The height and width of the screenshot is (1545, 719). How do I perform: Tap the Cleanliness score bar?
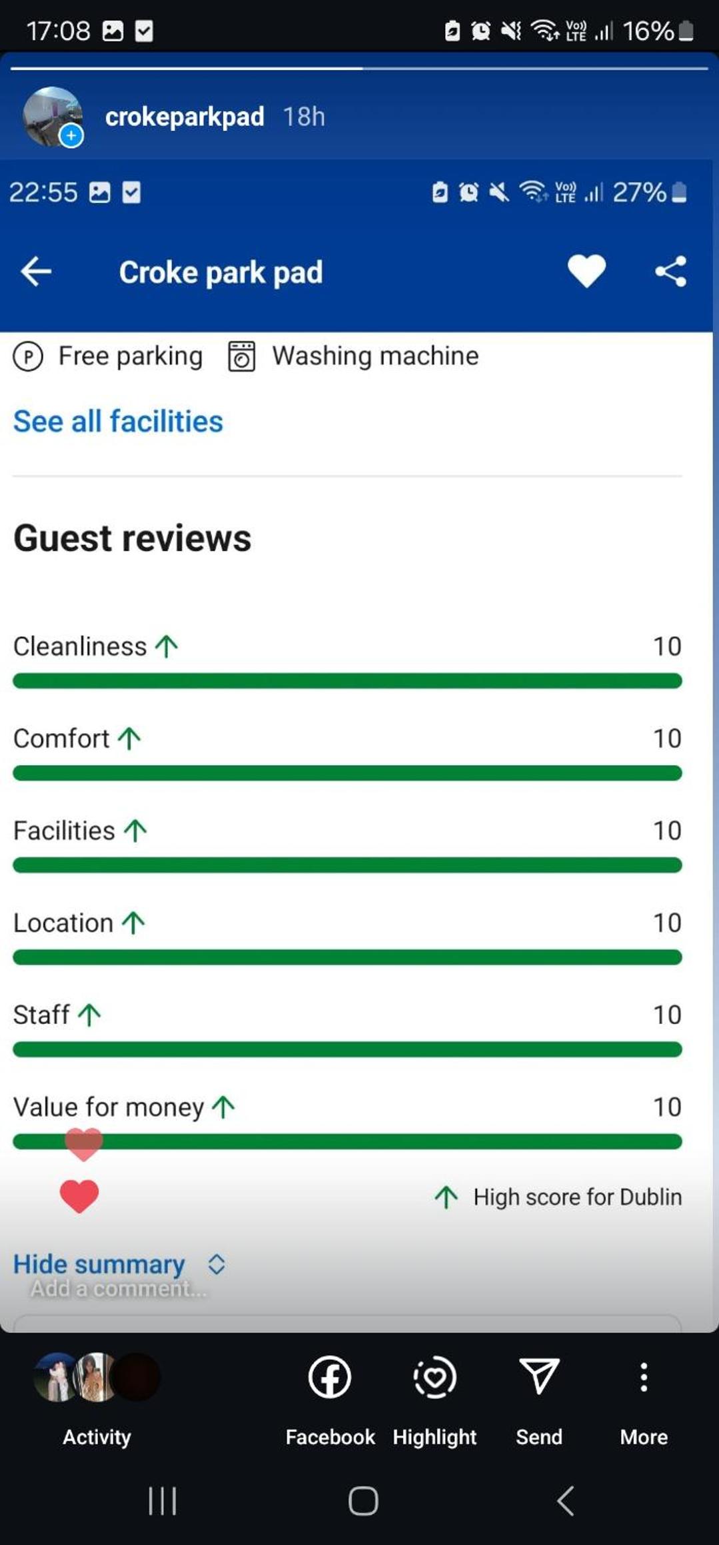[347, 680]
